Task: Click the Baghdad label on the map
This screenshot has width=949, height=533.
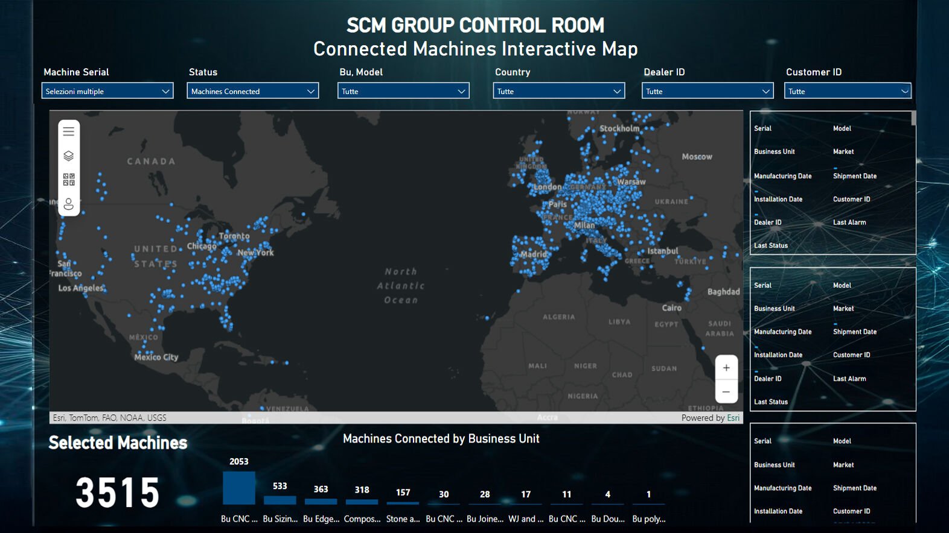Action: point(724,292)
